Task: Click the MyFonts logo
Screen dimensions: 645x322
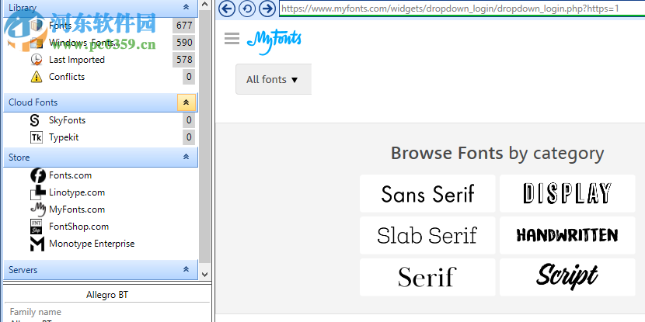Action: (x=274, y=42)
